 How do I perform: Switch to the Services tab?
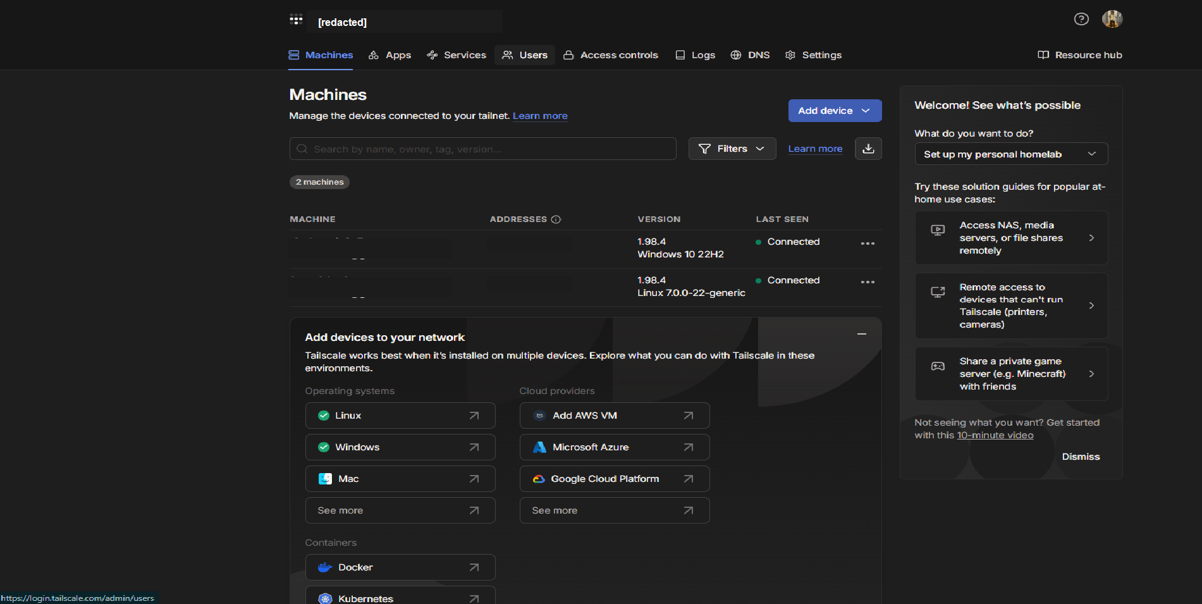point(457,55)
